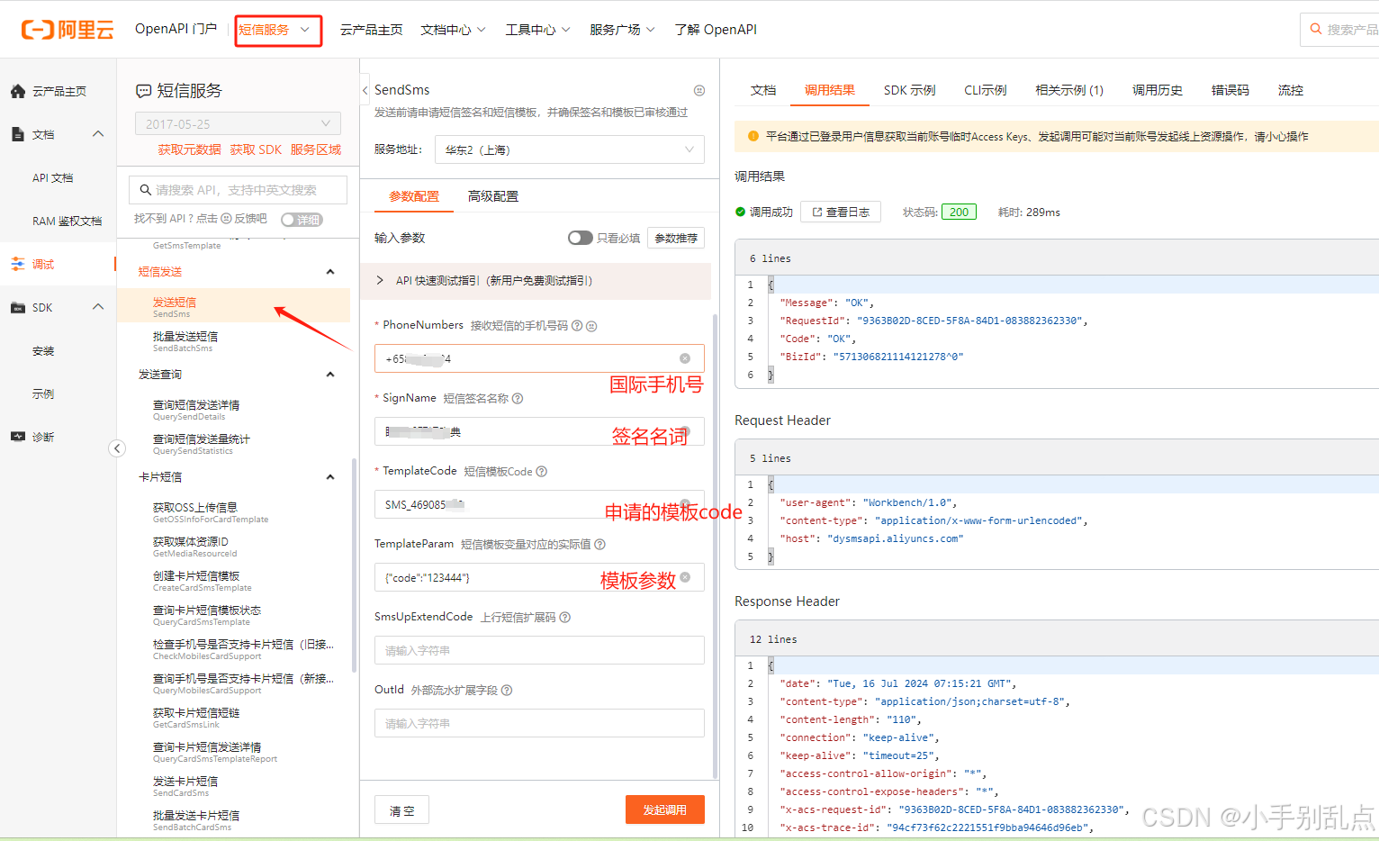
Task: Toggle the 详细 detail switch
Action: 302,220
